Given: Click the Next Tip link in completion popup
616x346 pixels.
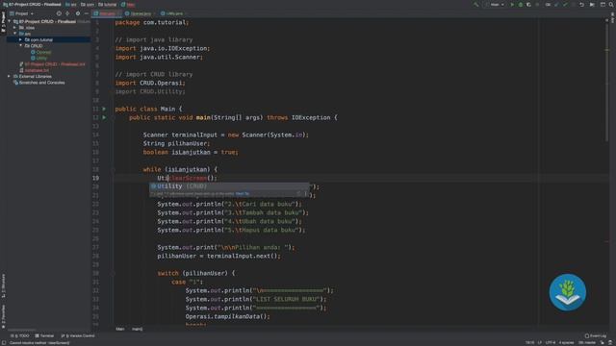Looking at the screenshot, I should (242, 194).
